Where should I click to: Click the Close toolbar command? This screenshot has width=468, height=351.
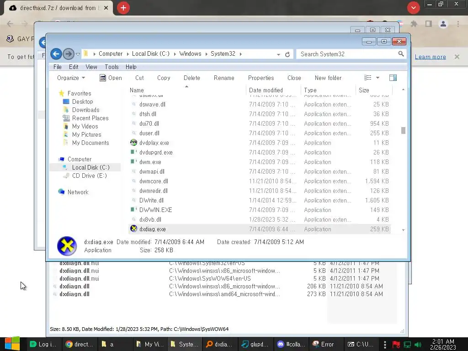coord(294,78)
